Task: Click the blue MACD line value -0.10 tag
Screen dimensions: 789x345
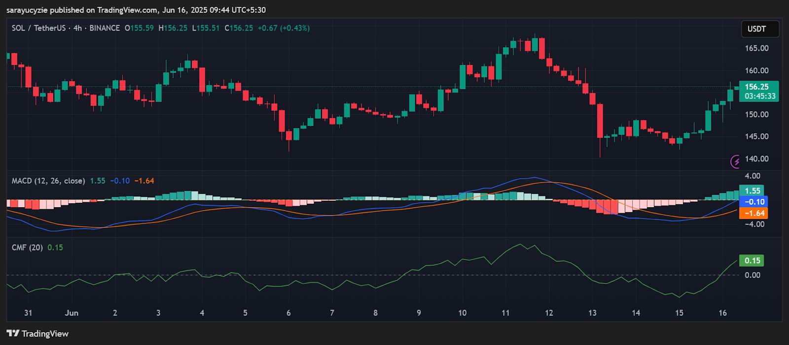Action: pos(753,202)
